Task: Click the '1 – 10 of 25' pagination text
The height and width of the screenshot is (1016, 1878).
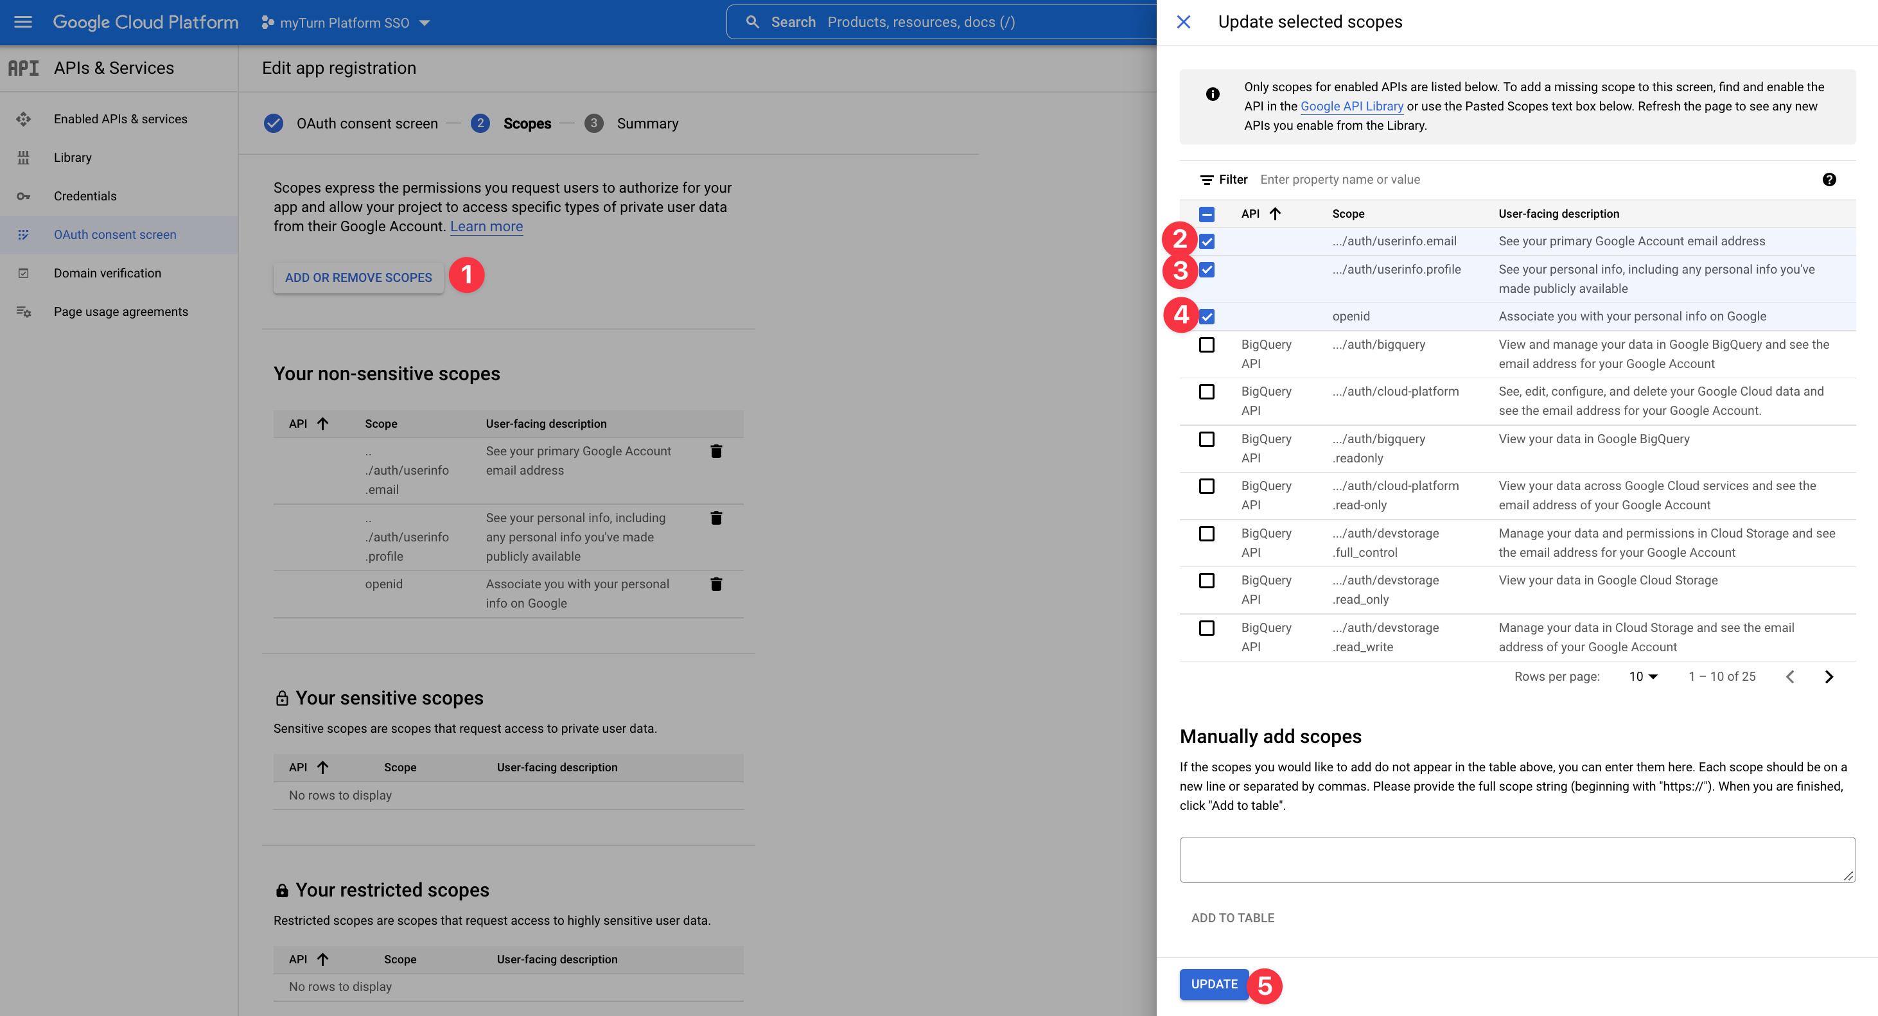Action: (x=1722, y=676)
